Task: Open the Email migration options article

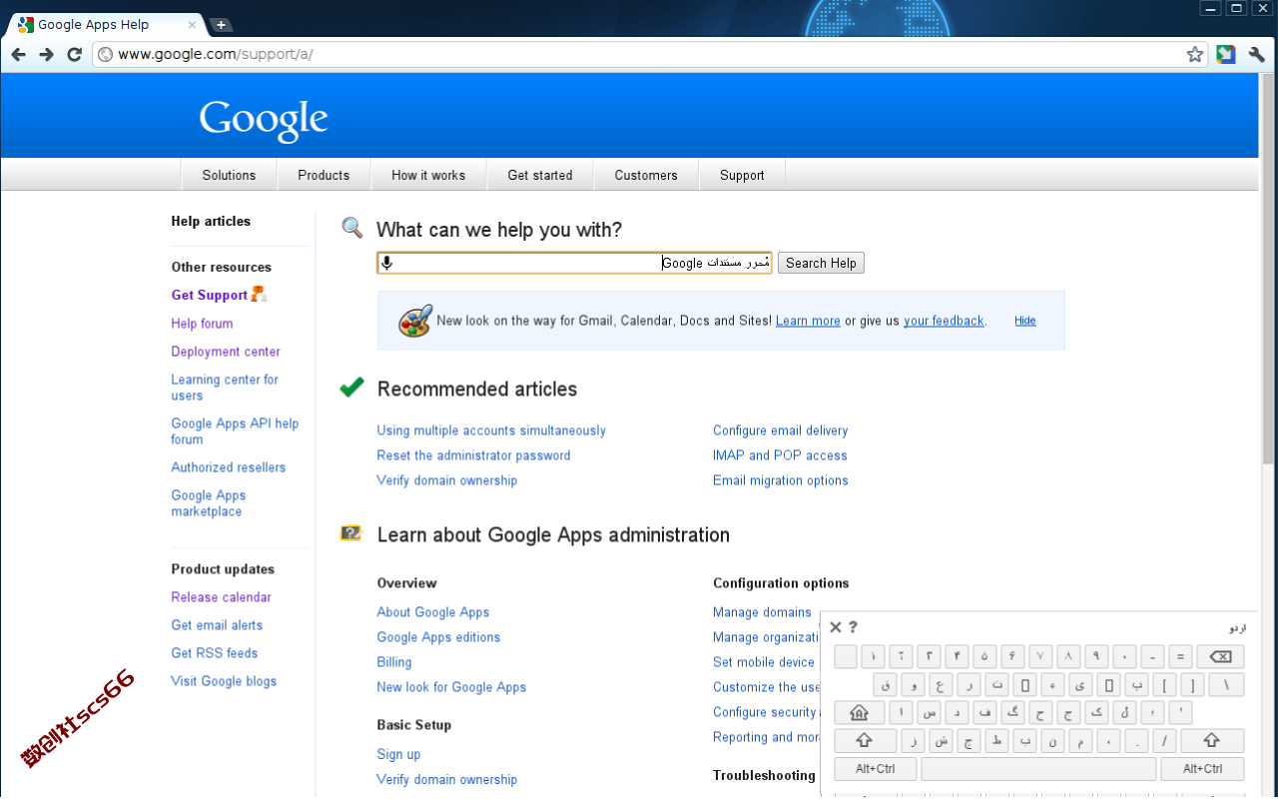Action: click(781, 480)
